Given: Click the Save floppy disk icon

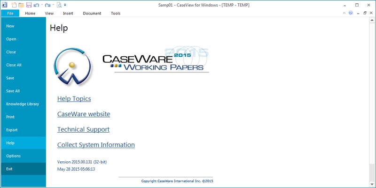Looking at the screenshot, I should click(29, 5).
